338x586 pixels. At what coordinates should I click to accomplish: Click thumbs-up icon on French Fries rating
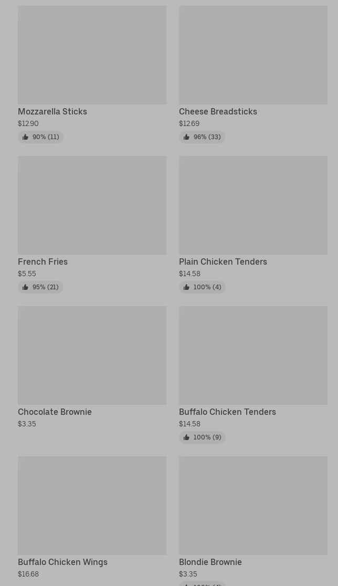[x=25, y=287]
